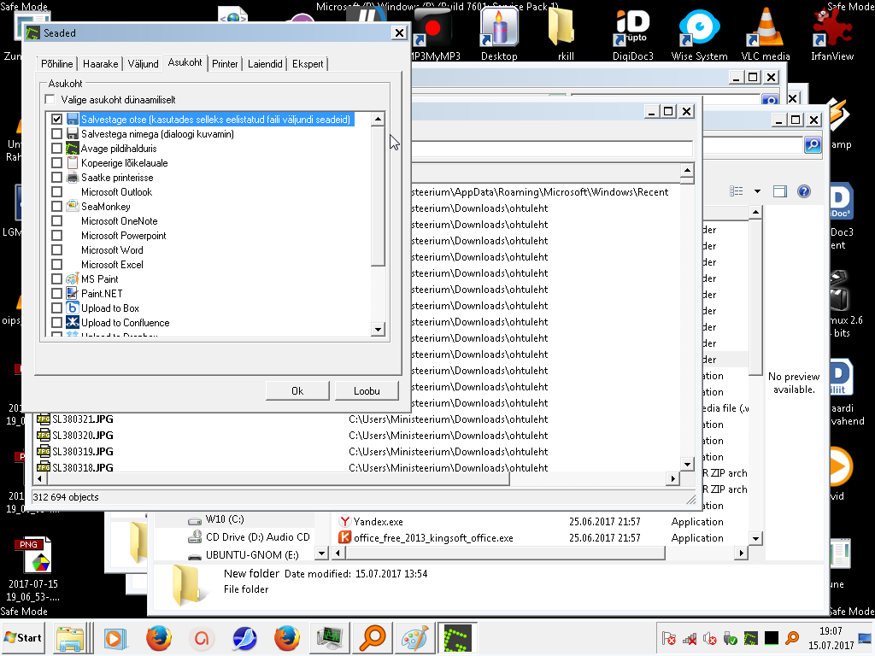Click the clipboard icon beside Kopeerige lõikelauale
This screenshot has width=875, height=656.
click(73, 163)
